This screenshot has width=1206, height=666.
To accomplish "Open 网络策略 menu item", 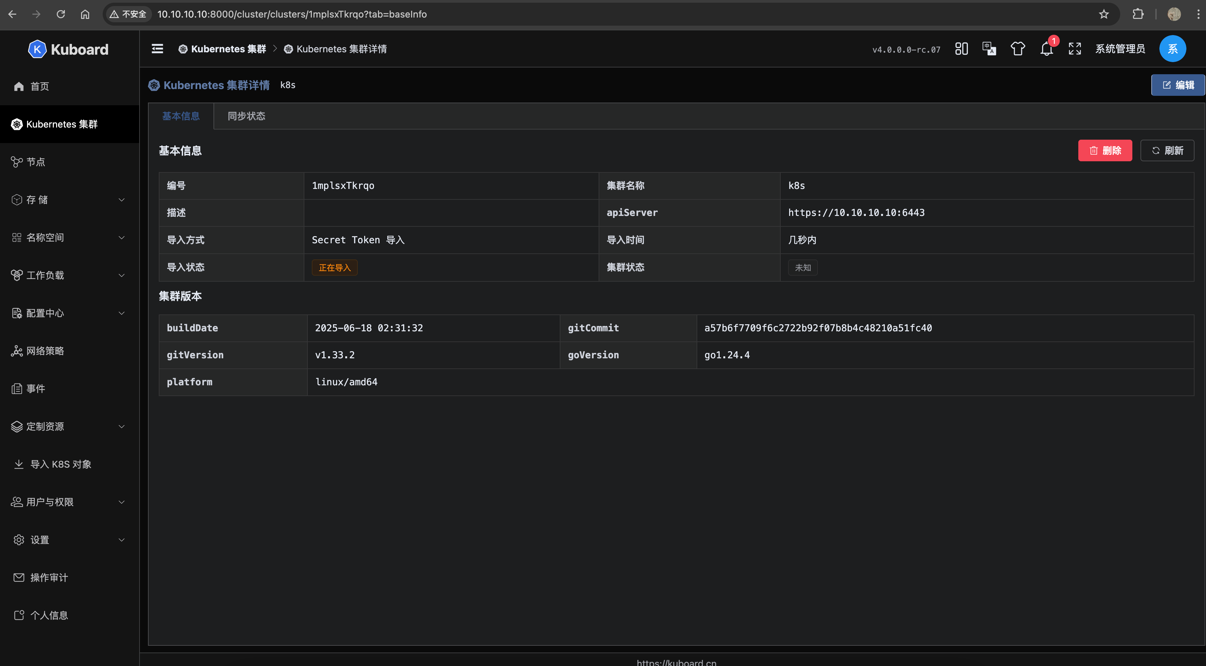I will click(69, 351).
